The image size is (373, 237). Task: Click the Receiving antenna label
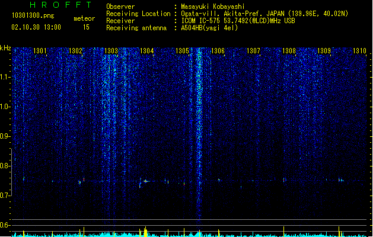click(136, 28)
